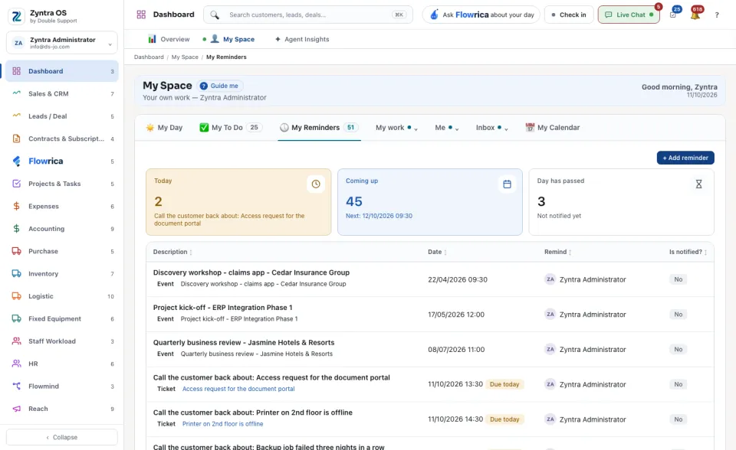Open the My Calendar tab
The image size is (736, 450).
coord(553,128)
